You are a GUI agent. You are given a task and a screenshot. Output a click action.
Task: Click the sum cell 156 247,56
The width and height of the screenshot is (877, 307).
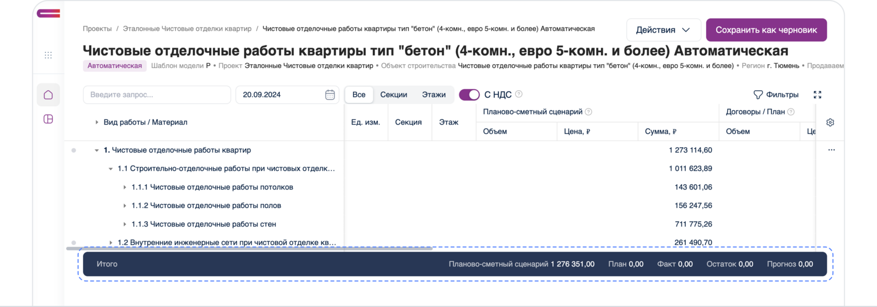(693, 206)
